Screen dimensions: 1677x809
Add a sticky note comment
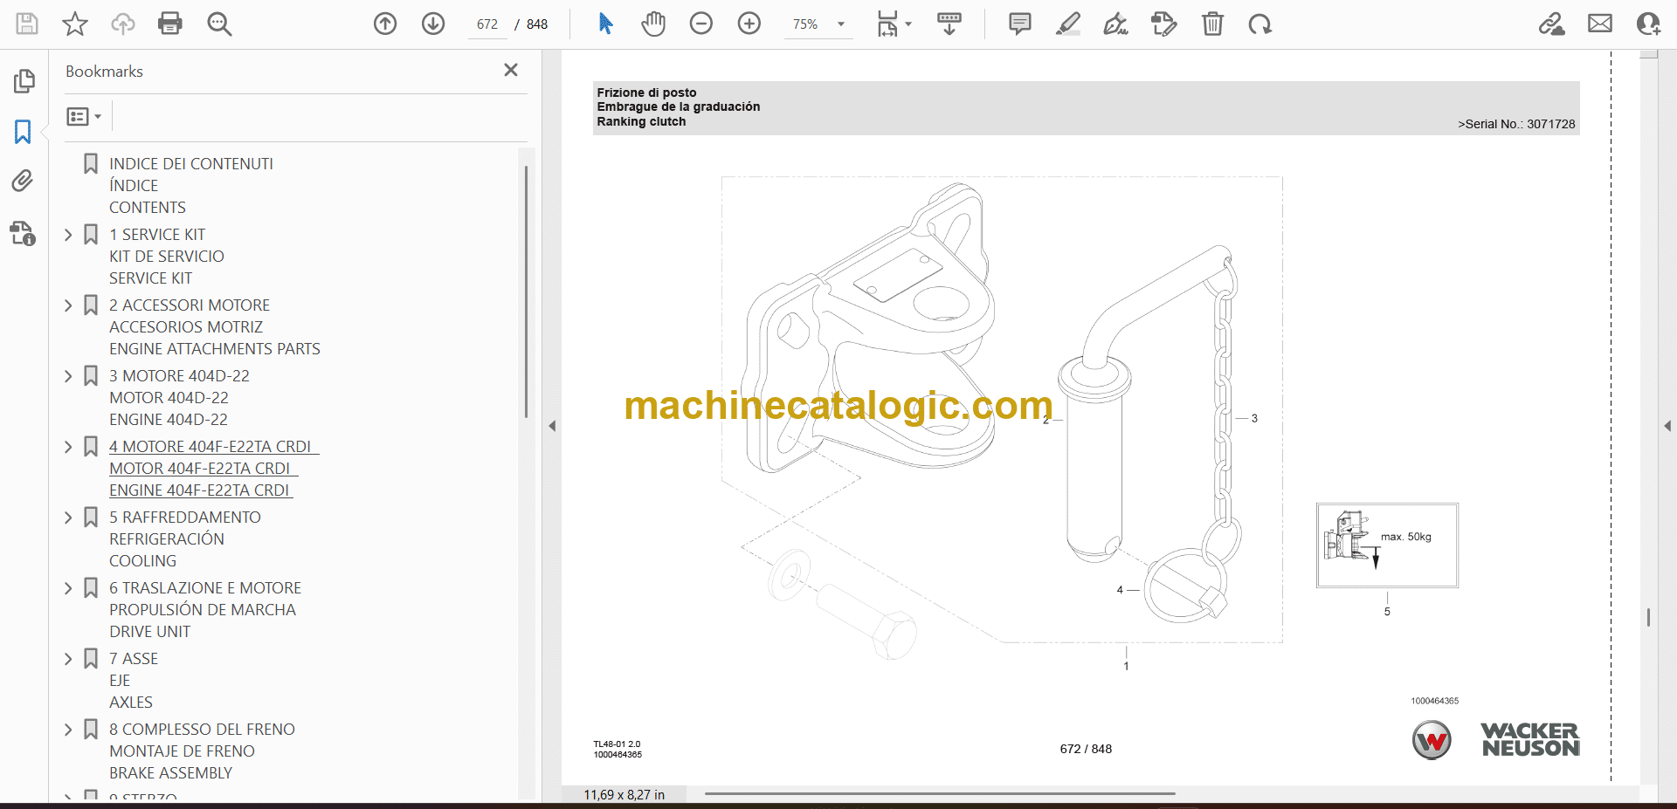pos(1019,24)
